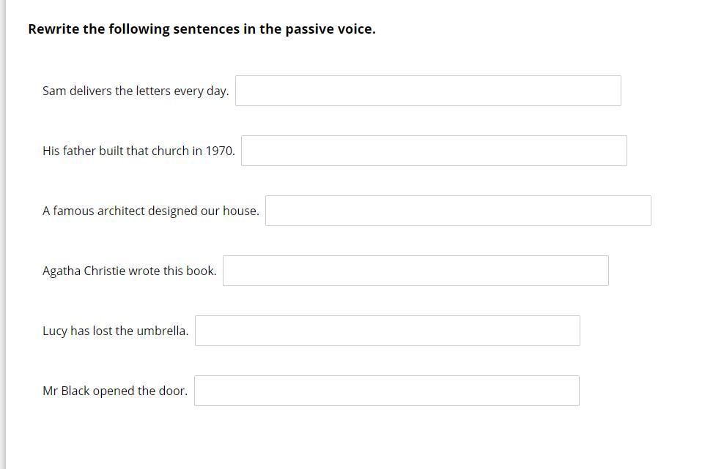Click the sentence 'Mr Black opened the door.'
The width and height of the screenshot is (702, 469).
(x=114, y=391)
